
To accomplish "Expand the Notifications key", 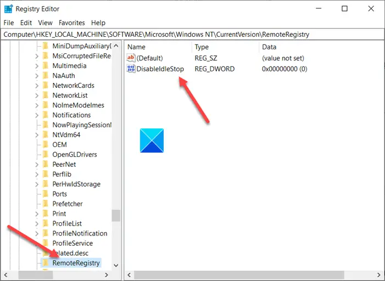I will coord(37,115).
